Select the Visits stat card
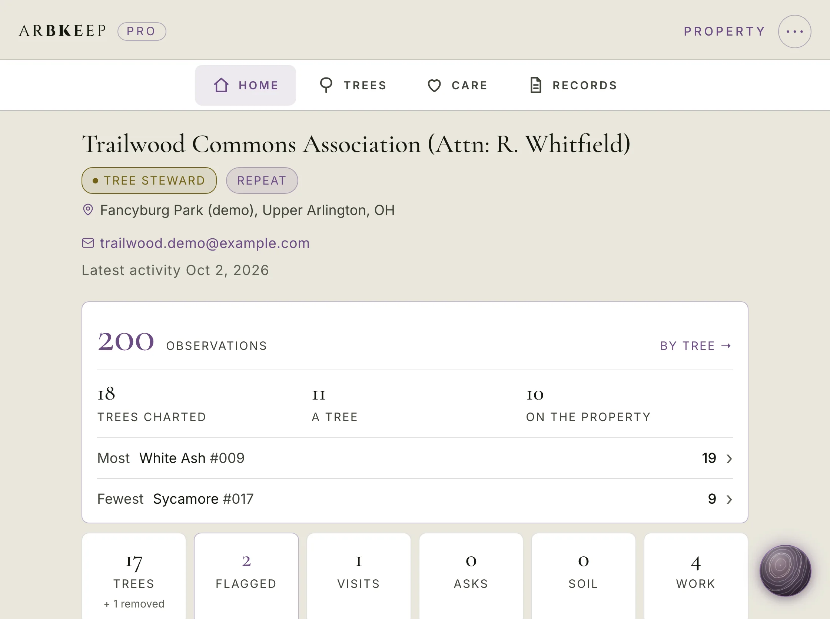The image size is (830, 619). pyautogui.click(x=358, y=576)
